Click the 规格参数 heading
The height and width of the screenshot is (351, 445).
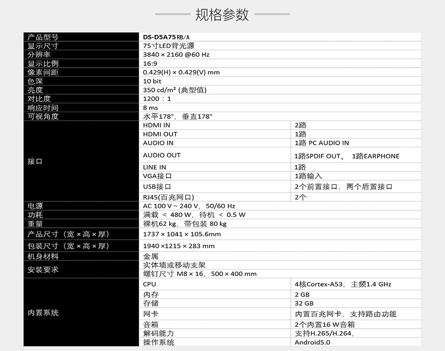222,14
